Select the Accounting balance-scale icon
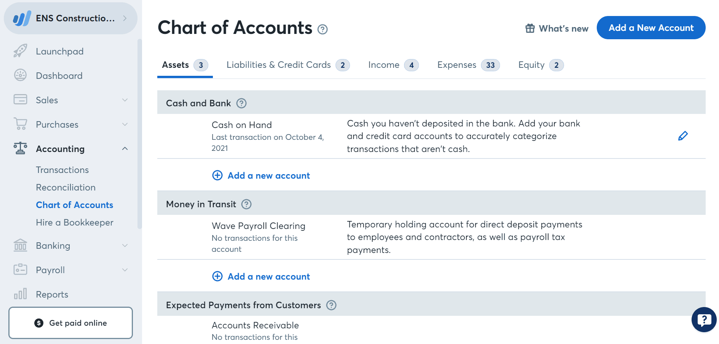Viewport: 719px width, 344px height. [20, 149]
